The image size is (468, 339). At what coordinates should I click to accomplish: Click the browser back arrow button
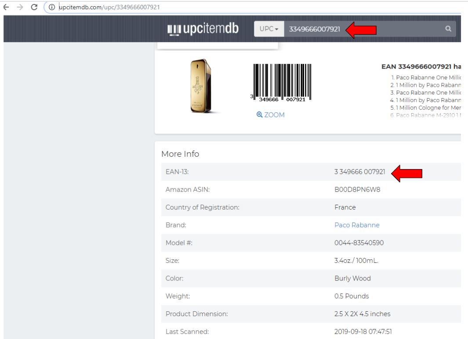point(6,6)
